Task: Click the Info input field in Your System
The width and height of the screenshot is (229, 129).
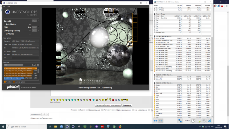Action: pyautogui.click(x=25, y=58)
